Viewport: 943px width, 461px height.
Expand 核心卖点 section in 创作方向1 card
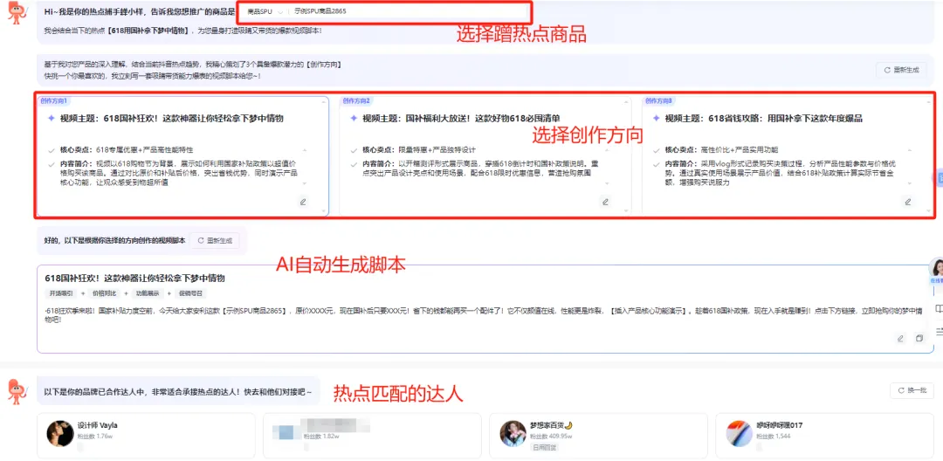point(304,150)
